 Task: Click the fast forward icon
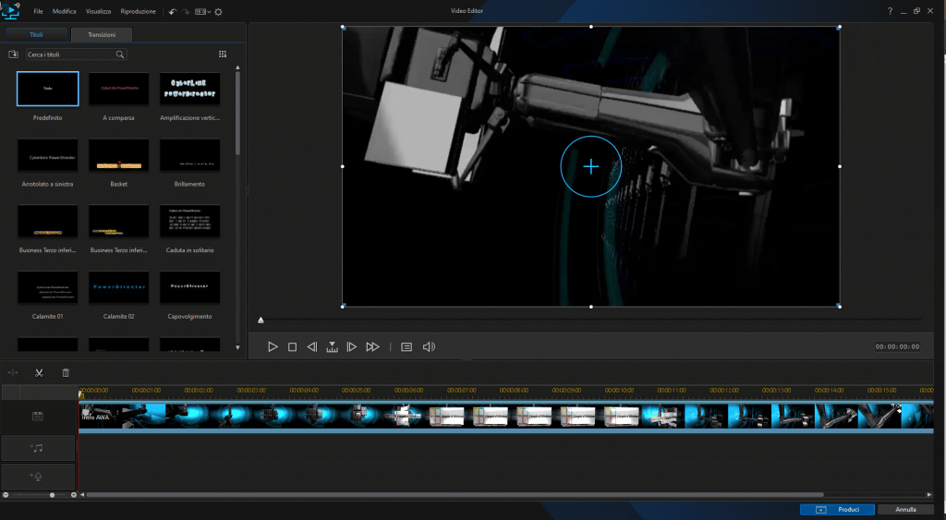coord(372,347)
